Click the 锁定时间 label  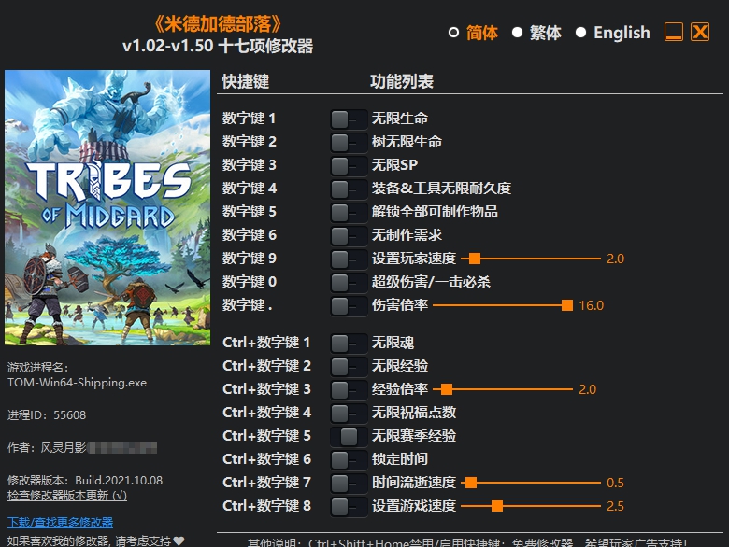point(399,458)
